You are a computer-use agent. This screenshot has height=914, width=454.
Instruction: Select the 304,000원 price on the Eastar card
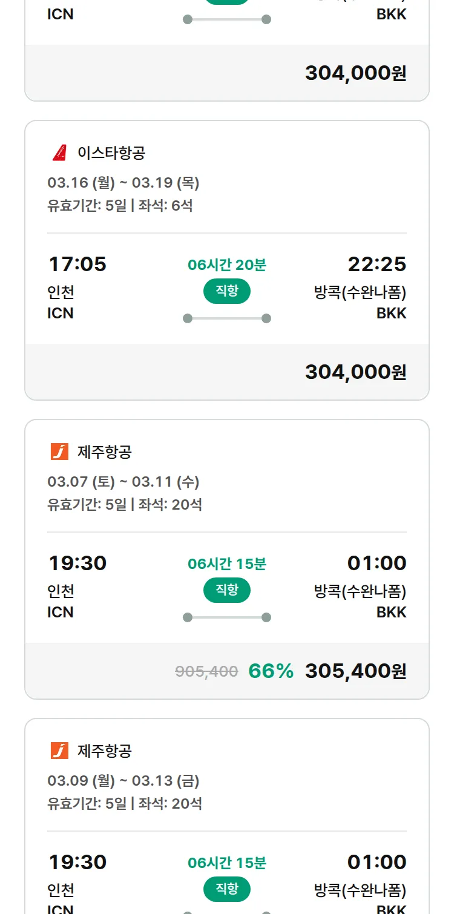[355, 372]
